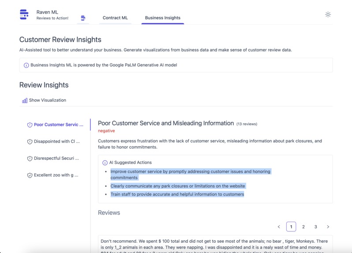Screen dimensions: 352x253
Task: Go to reviews page 2
Action: coord(303,227)
